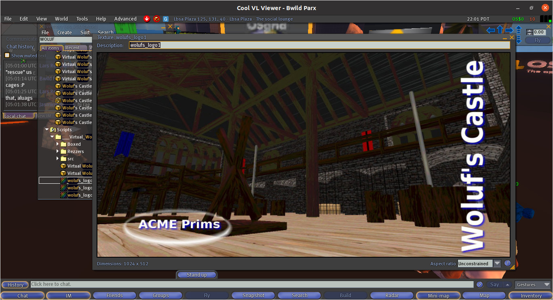Expand the Rezzers folder
Screen dimensions: 553x300
tap(57, 151)
